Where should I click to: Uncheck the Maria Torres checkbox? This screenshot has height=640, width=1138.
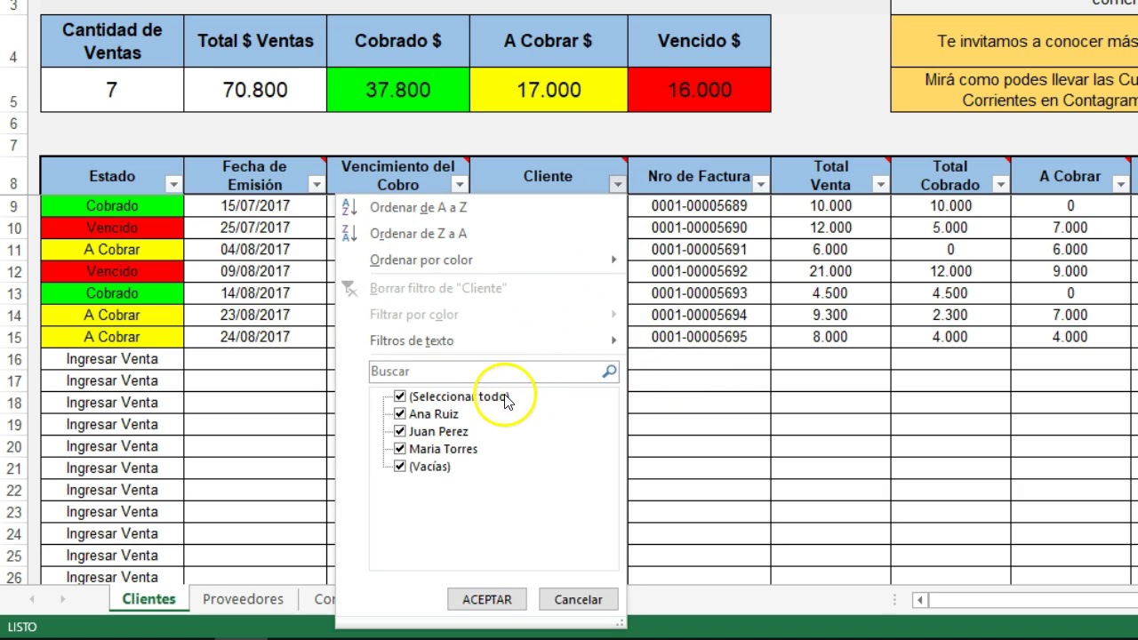pyautogui.click(x=399, y=449)
